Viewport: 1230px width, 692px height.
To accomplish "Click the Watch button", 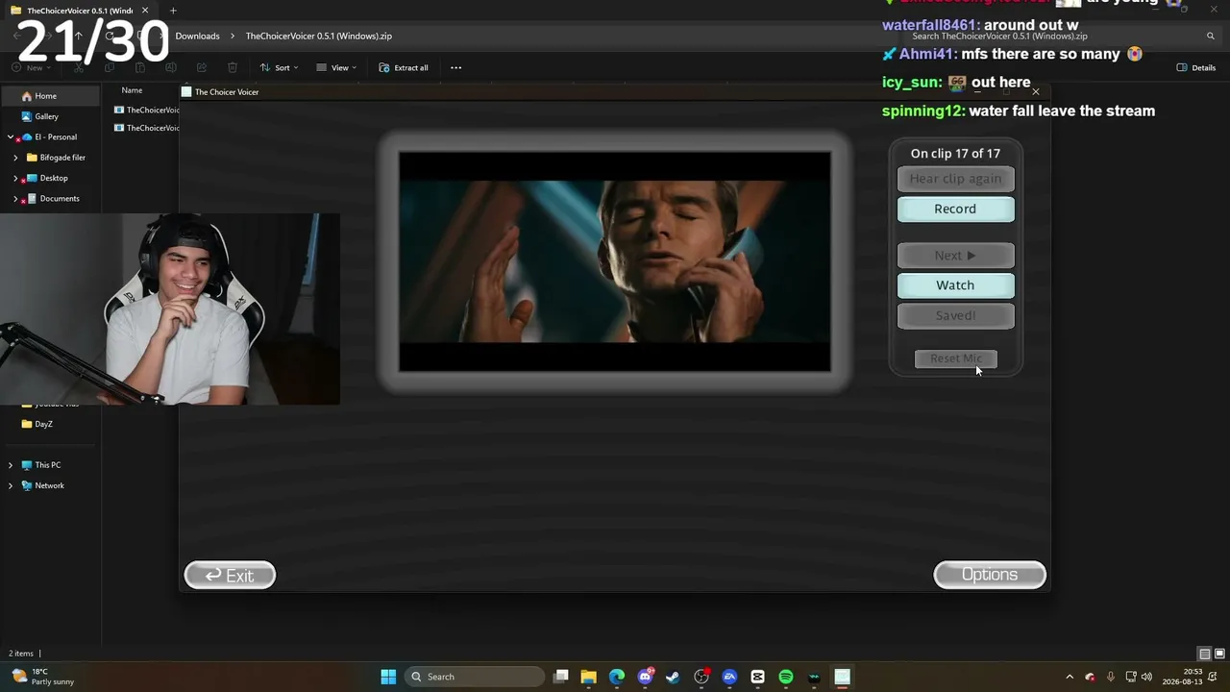I will 955,284.
